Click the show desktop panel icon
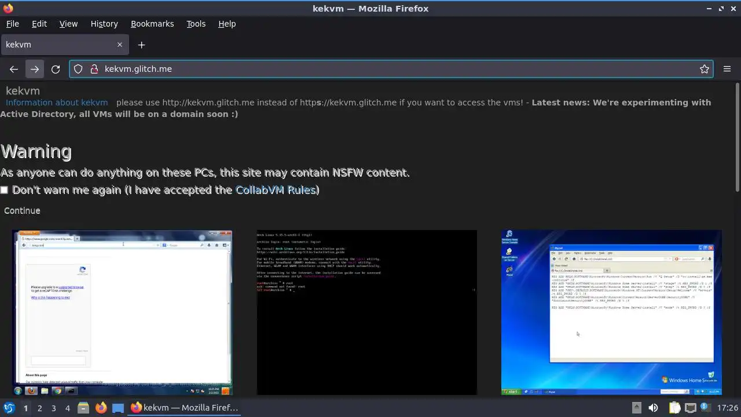 (x=118, y=408)
